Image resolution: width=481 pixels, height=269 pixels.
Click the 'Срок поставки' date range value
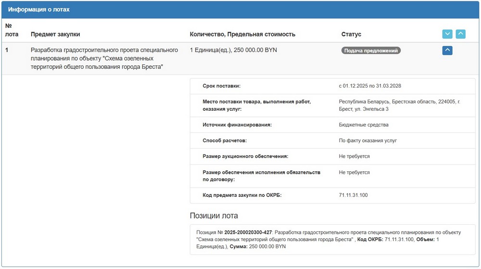tap(370, 86)
